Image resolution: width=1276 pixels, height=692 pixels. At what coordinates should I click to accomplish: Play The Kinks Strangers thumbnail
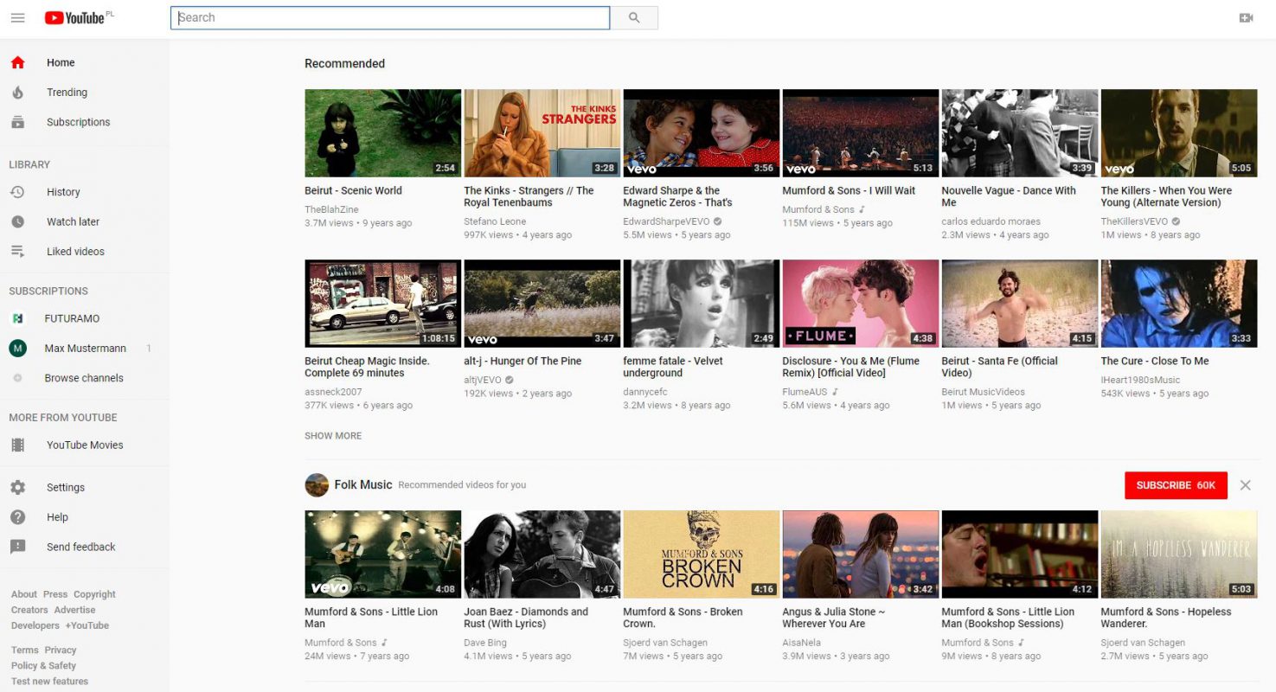pyautogui.click(x=542, y=133)
